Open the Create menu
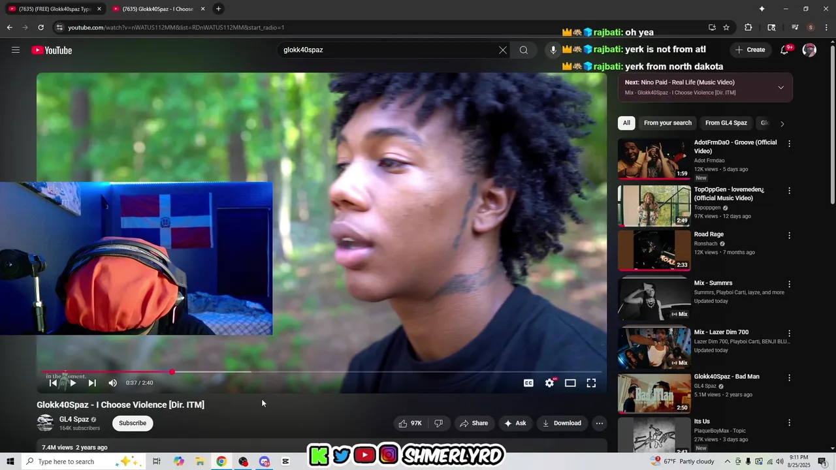Screen dimensions: 836x470 point(750,50)
